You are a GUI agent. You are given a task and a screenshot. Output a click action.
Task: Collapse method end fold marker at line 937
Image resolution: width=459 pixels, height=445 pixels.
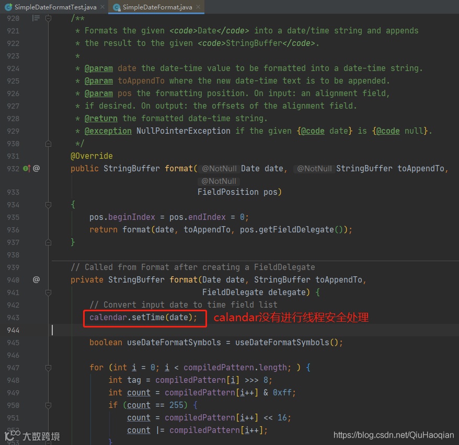(48, 242)
